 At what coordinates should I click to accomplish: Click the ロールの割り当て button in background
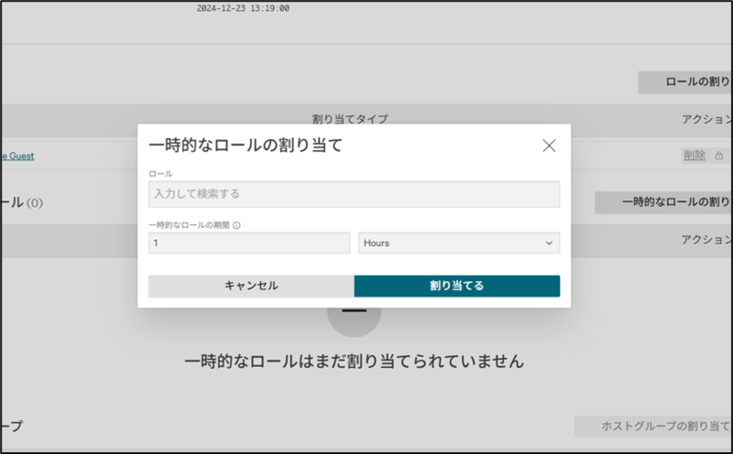(x=684, y=81)
